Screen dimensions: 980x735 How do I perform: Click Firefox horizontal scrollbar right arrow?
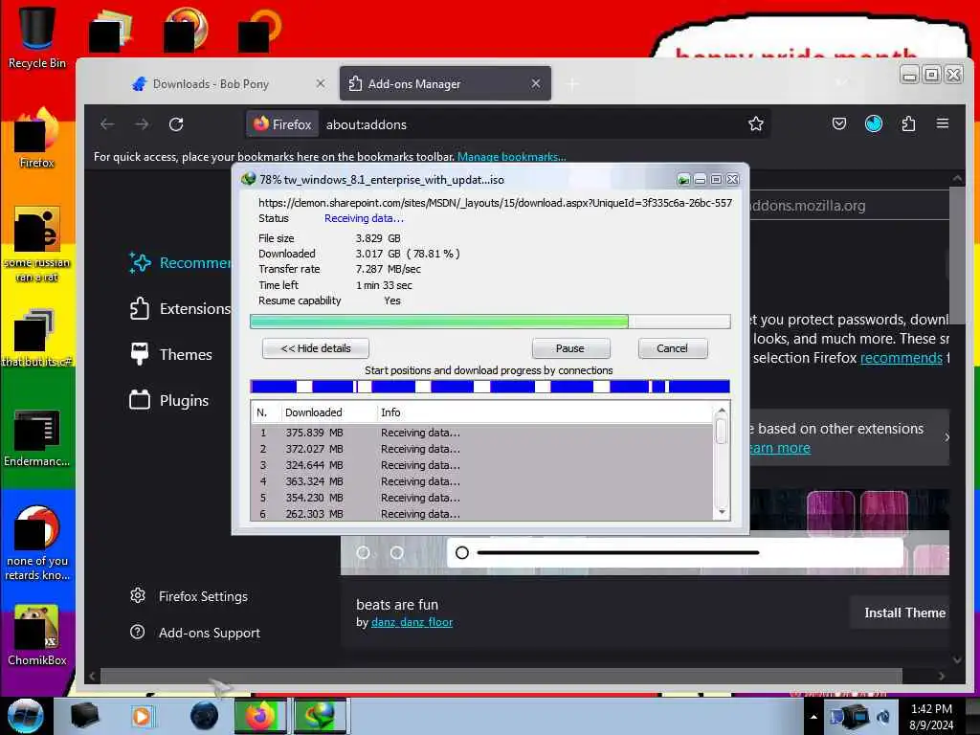click(942, 676)
